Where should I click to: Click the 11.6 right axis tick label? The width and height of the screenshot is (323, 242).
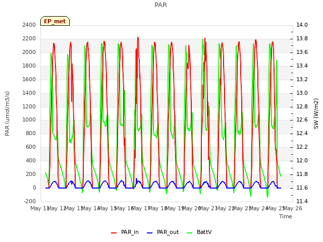click(302, 188)
